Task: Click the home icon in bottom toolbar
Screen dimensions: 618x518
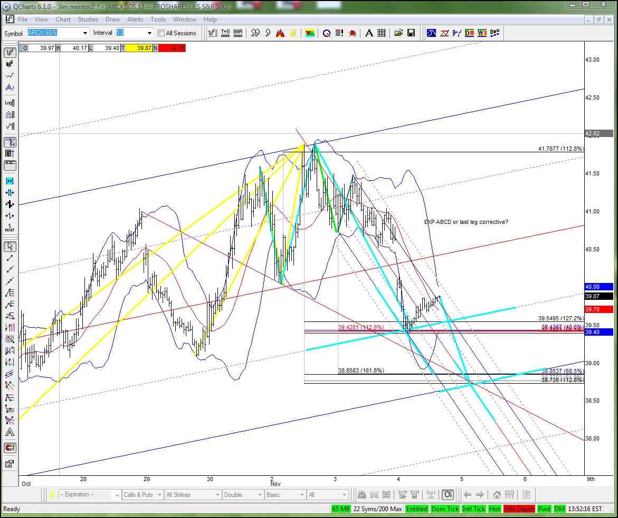Action: click(497, 495)
